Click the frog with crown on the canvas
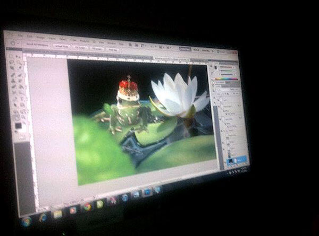Image resolution: width=319 pixels, height=236 pixels. 127,106
